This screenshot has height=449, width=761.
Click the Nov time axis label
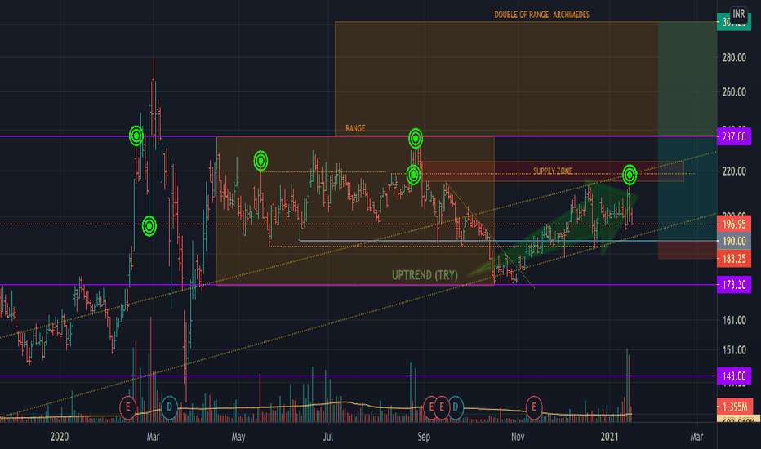click(x=518, y=437)
